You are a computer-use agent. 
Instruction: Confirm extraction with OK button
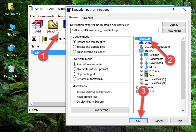click(138, 121)
